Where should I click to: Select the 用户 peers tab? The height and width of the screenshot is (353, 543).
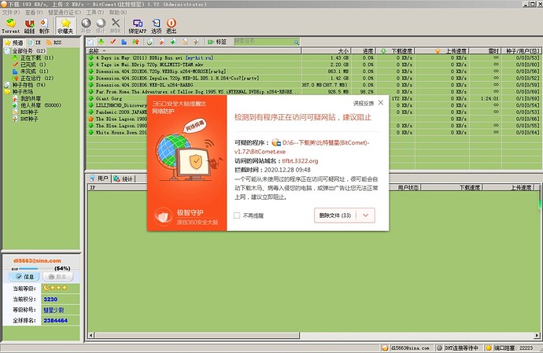pyautogui.click(x=99, y=178)
